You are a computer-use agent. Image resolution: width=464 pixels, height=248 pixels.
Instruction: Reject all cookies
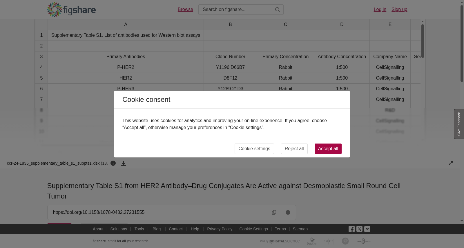pyautogui.click(x=294, y=149)
